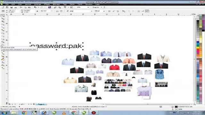Open the VLC cone icon on taskbar
The width and height of the screenshot is (205, 115).
click(64, 113)
